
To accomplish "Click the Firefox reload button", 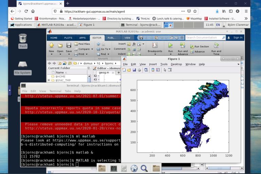I will coord(26,11).
